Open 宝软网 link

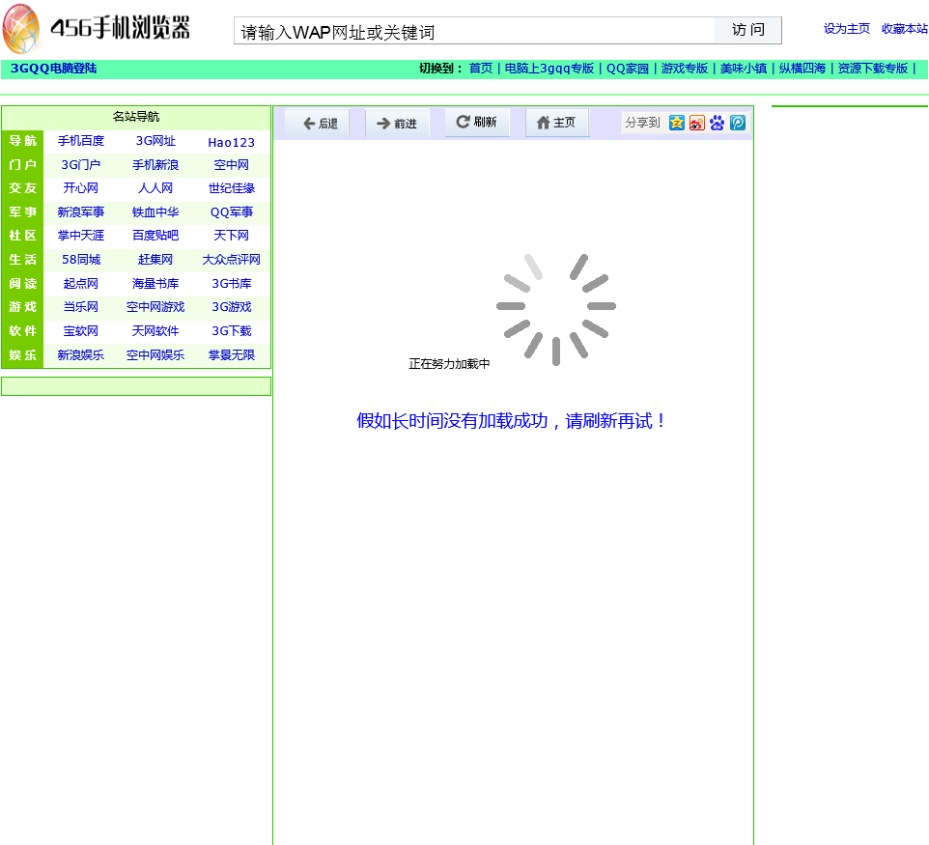(80, 331)
